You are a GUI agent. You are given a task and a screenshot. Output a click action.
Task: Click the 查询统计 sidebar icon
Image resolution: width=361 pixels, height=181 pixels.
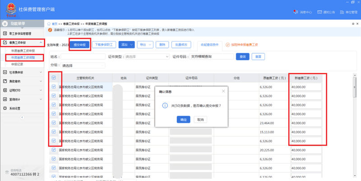coord(5,99)
